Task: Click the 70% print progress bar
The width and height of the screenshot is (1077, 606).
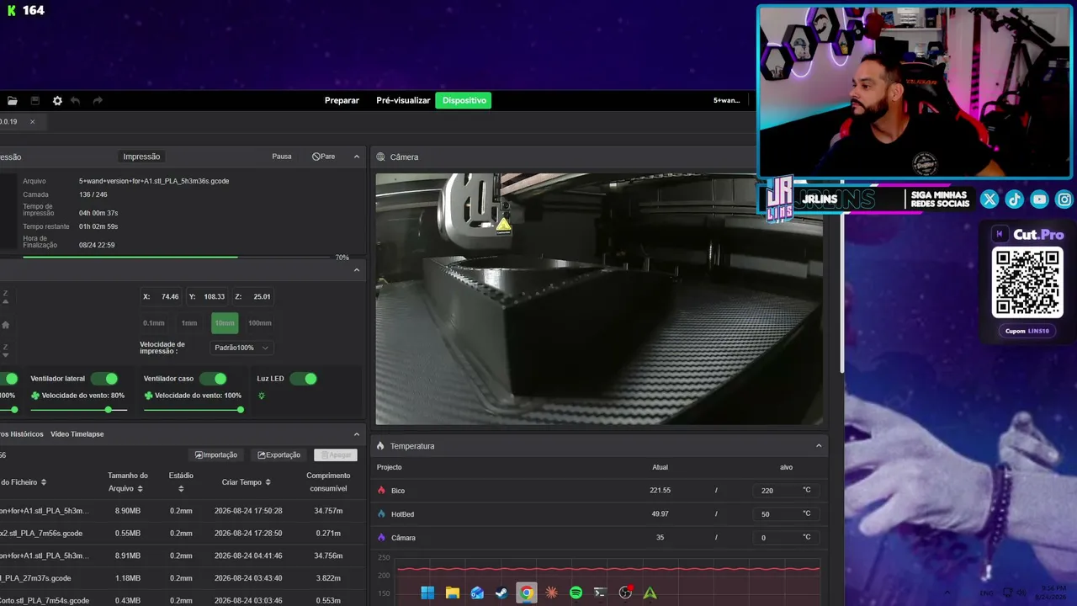Action: [177, 257]
